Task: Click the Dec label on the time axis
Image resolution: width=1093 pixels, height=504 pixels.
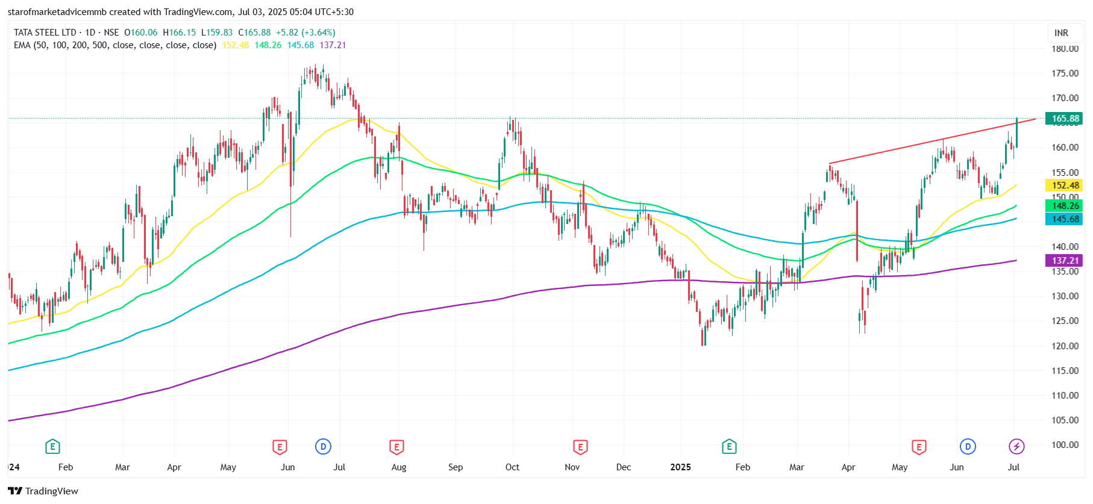Action: [624, 467]
